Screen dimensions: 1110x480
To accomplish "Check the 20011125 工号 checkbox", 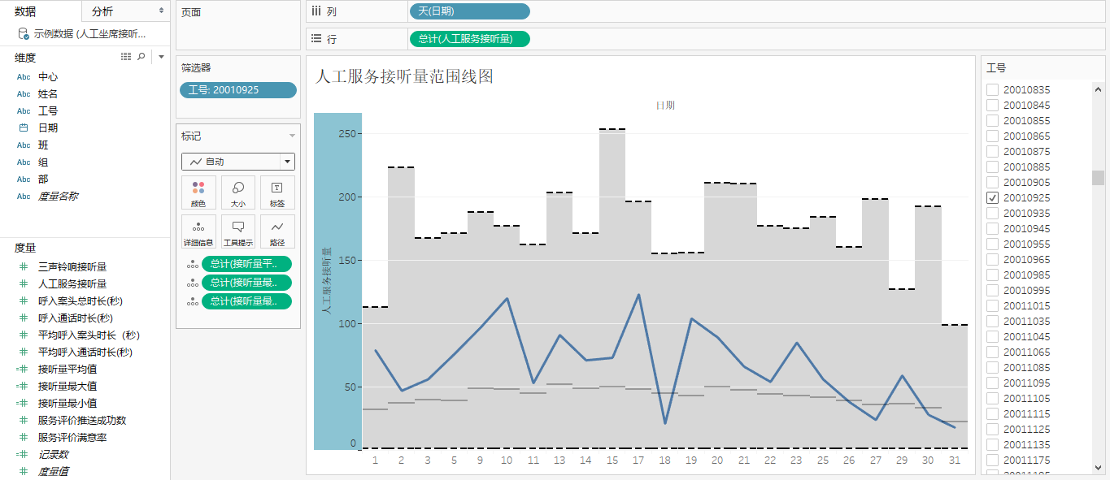I will tap(992, 430).
